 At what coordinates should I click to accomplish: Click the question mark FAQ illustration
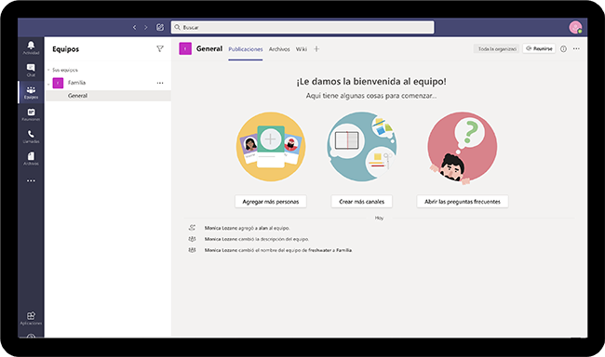pyautogui.click(x=463, y=148)
